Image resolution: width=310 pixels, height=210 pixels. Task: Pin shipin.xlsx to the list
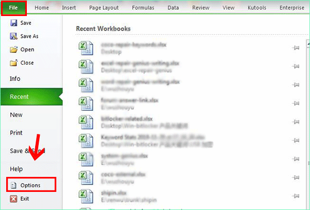pos(296,196)
